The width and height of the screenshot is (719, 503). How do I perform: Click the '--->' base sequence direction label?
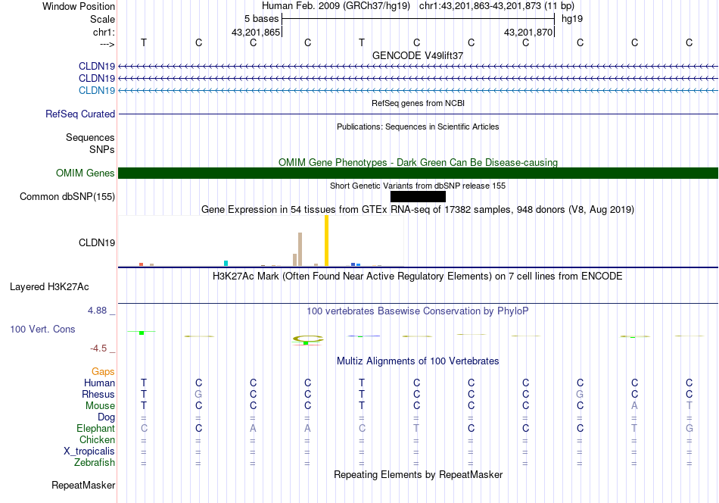tap(107, 44)
